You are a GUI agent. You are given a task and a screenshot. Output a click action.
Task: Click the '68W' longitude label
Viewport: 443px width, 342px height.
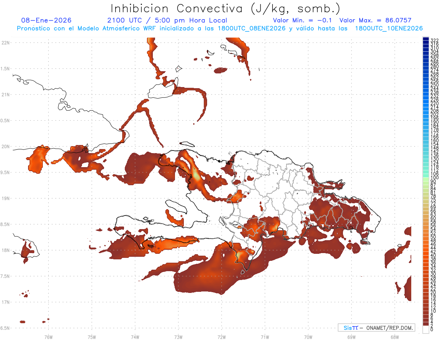[395, 337]
